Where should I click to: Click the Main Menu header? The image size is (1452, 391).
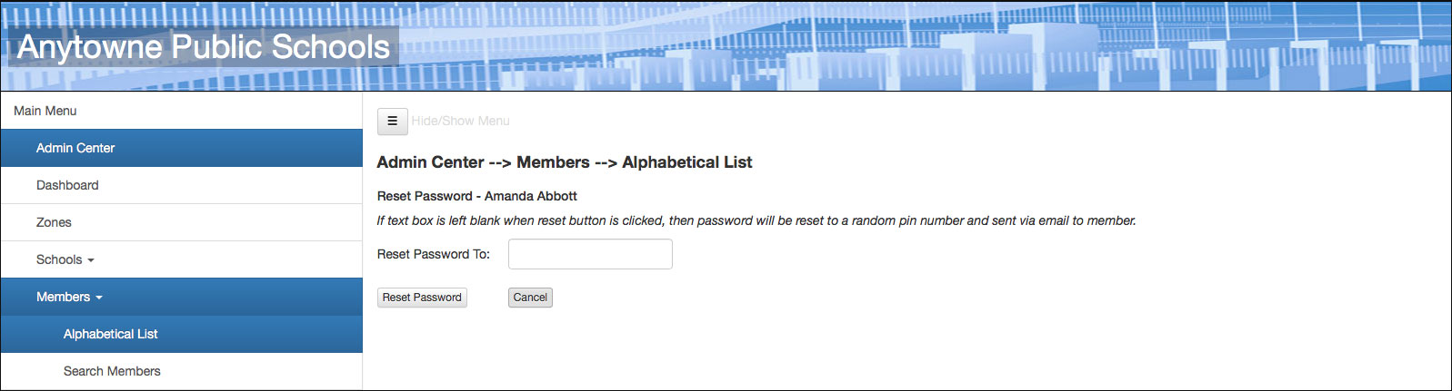tap(45, 111)
